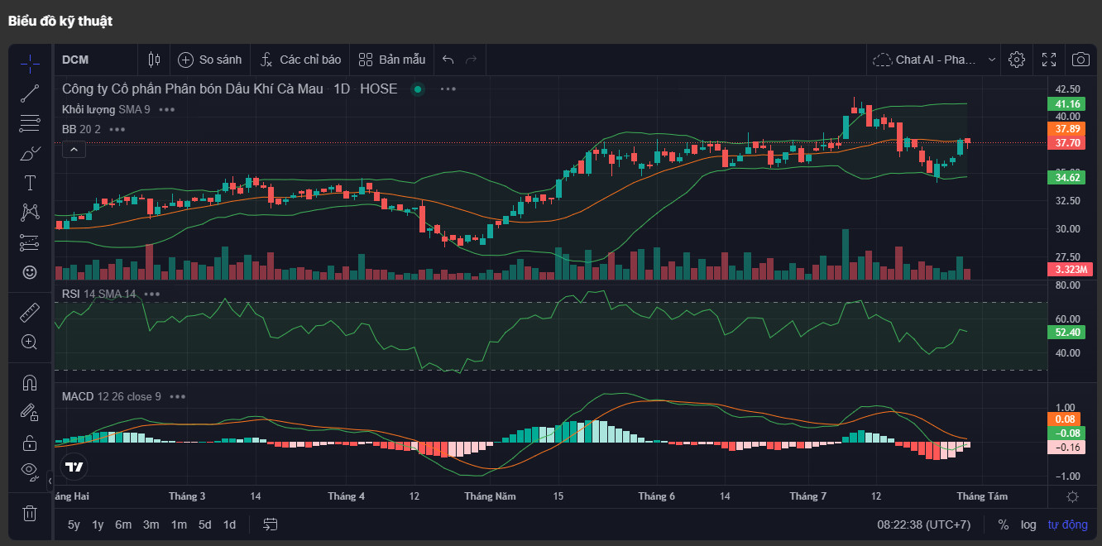The width and height of the screenshot is (1102, 546).
Task: Open the go-to-date calendar icon
Action: [x=271, y=524]
